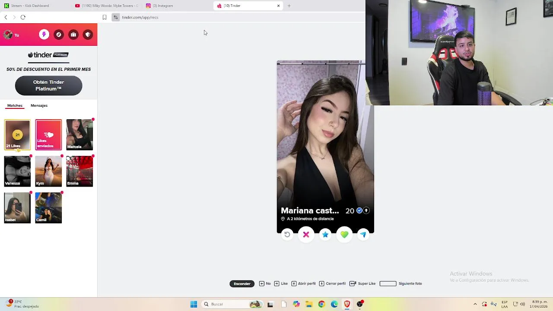
Task: Open the Tú profile avatar
Action: (x=7, y=35)
